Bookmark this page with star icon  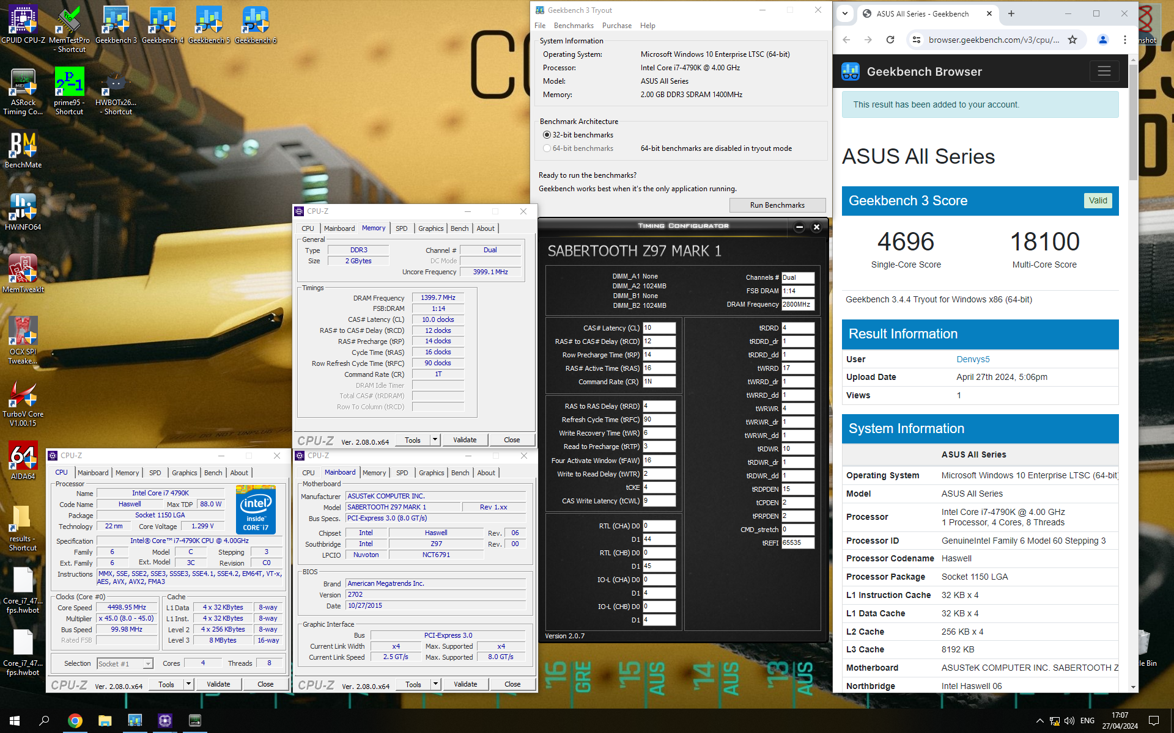[1072, 40]
